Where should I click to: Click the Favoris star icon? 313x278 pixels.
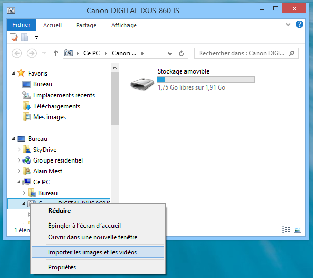(21, 73)
